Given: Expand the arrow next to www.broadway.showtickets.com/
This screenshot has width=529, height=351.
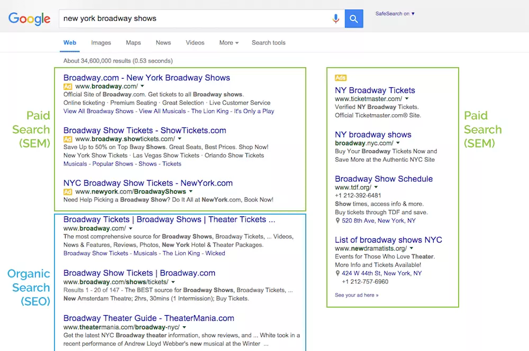Looking at the screenshot, I should click(x=179, y=139).
